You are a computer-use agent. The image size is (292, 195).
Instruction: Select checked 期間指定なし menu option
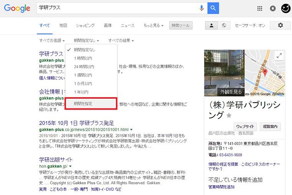91,50
